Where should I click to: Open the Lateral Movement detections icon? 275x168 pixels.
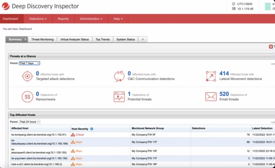tap(211, 76)
